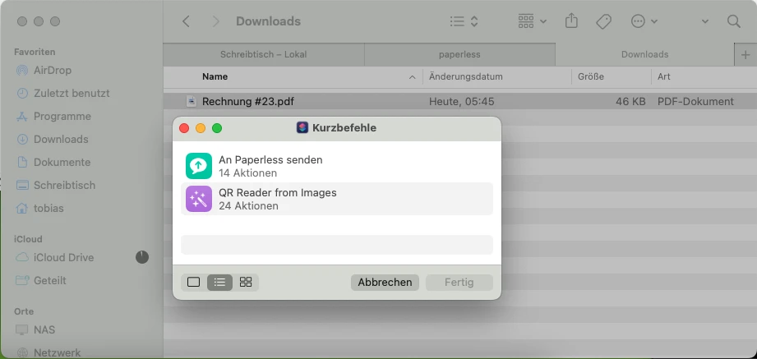Viewport: 757px width, 359px height.
Task: Open the Finder grouping options dropdown
Action: [x=533, y=21]
